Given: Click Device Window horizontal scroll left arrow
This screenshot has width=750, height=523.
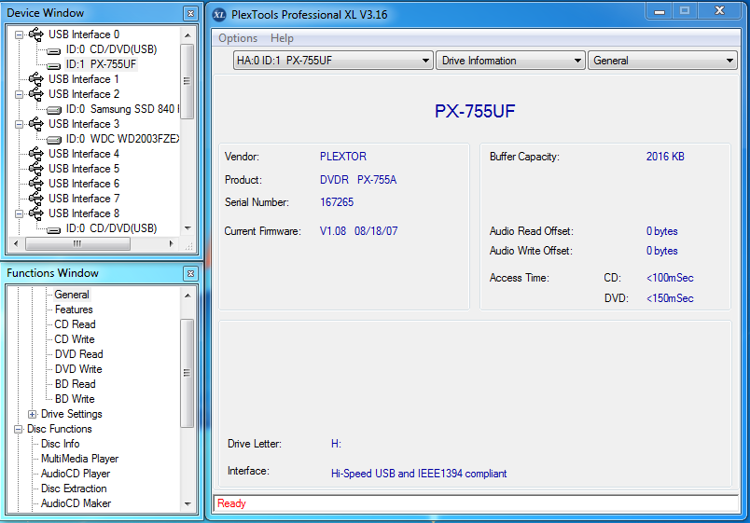Looking at the screenshot, I should point(16,244).
